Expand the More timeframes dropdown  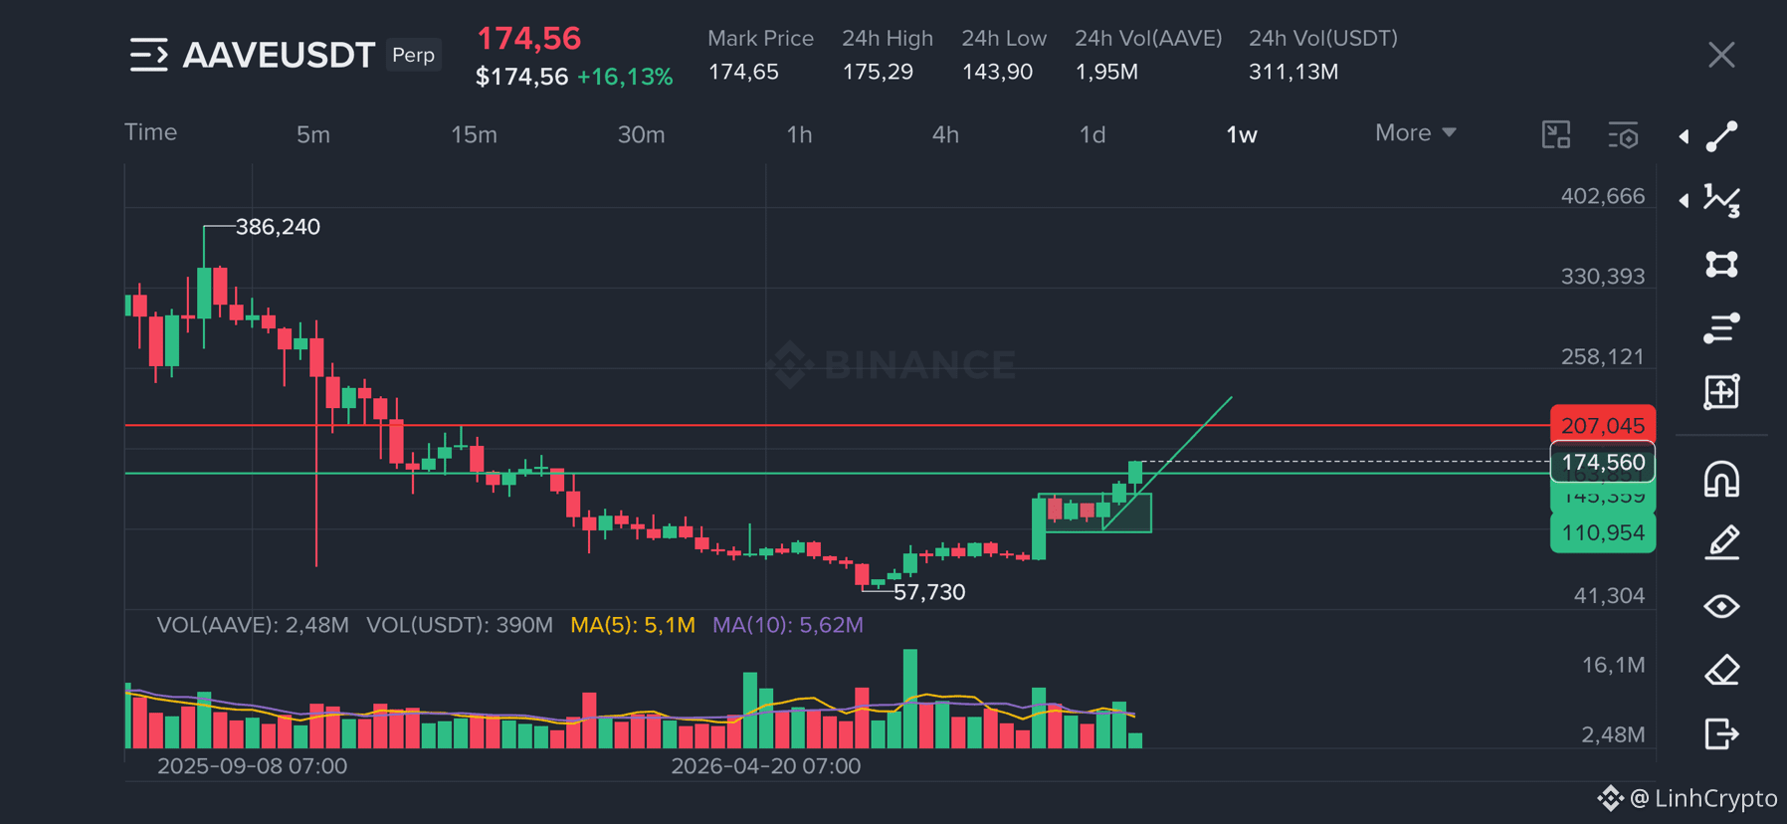coord(1415,133)
